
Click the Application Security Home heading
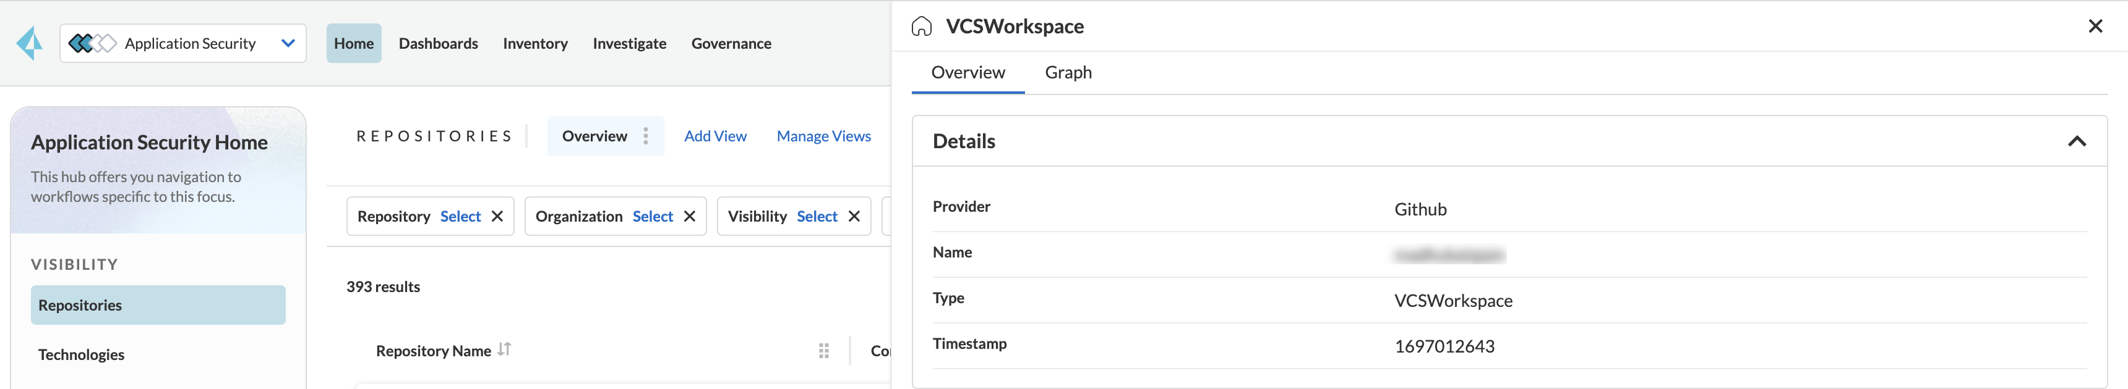tap(150, 143)
